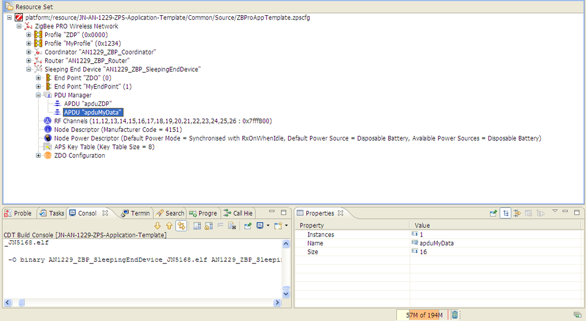
Task: Click console Previous Error up arrow
Action: [169, 226]
